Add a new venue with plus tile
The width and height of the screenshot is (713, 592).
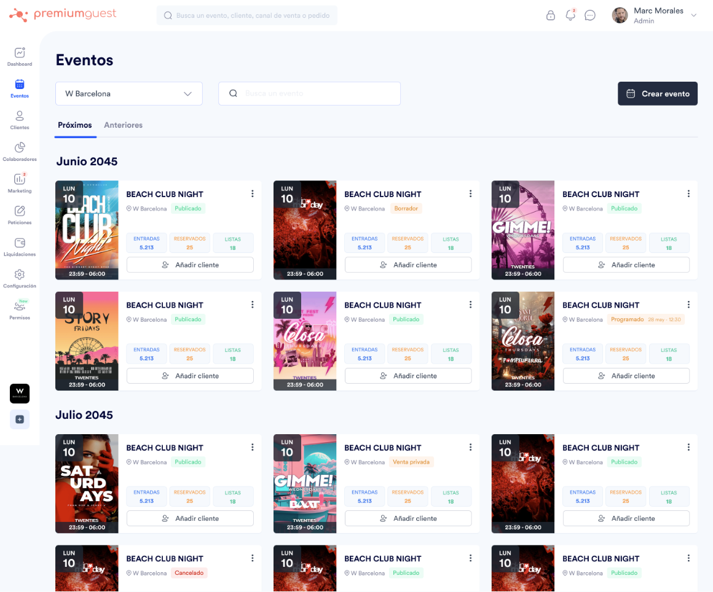point(20,419)
